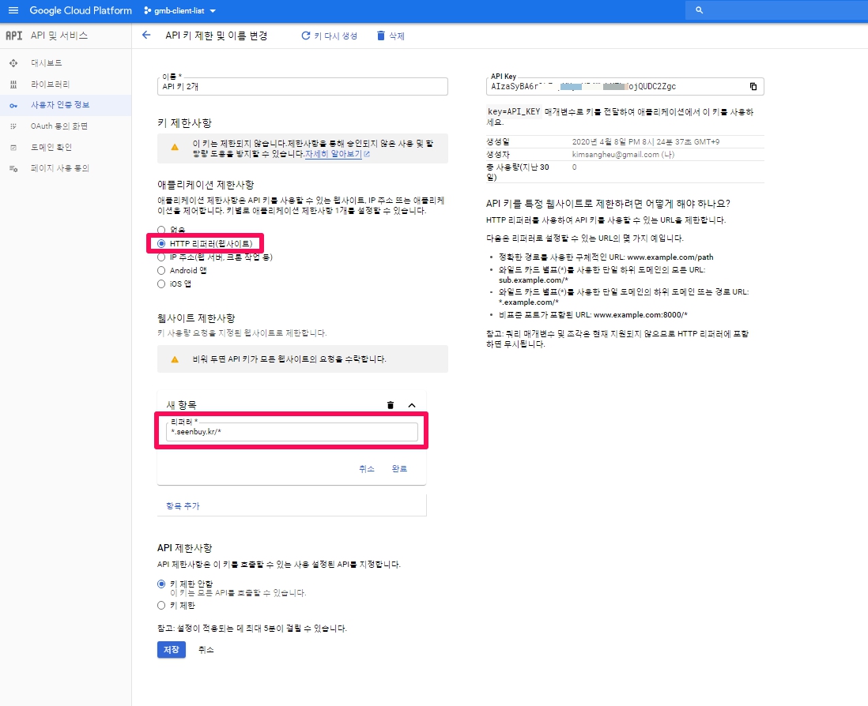Screen dimensions: 868x706
Task: Copy the API key with copy icon
Action: [x=753, y=86]
